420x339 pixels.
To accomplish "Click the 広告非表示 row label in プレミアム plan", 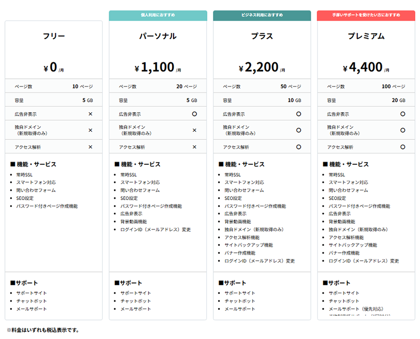I will (x=338, y=114).
